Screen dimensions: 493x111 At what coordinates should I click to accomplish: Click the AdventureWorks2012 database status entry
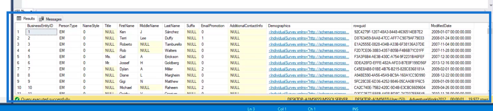pos(427,99)
